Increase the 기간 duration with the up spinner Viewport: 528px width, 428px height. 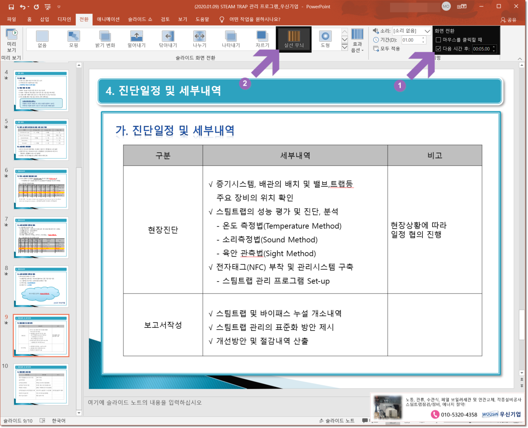point(423,38)
